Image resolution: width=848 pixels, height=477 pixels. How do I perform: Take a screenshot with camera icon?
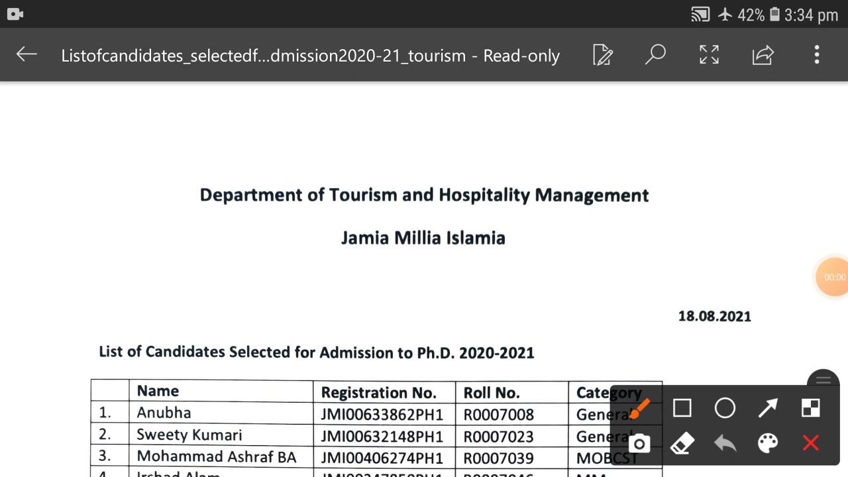click(x=639, y=443)
